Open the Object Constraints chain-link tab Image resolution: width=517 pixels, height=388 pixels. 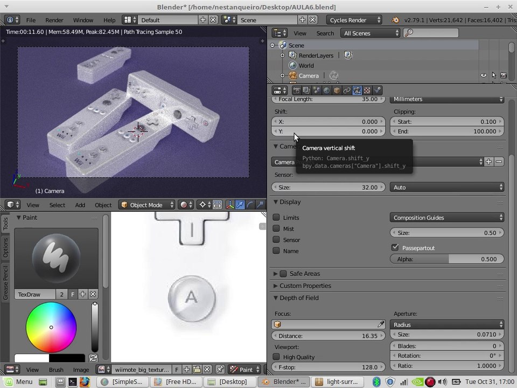tap(346, 91)
